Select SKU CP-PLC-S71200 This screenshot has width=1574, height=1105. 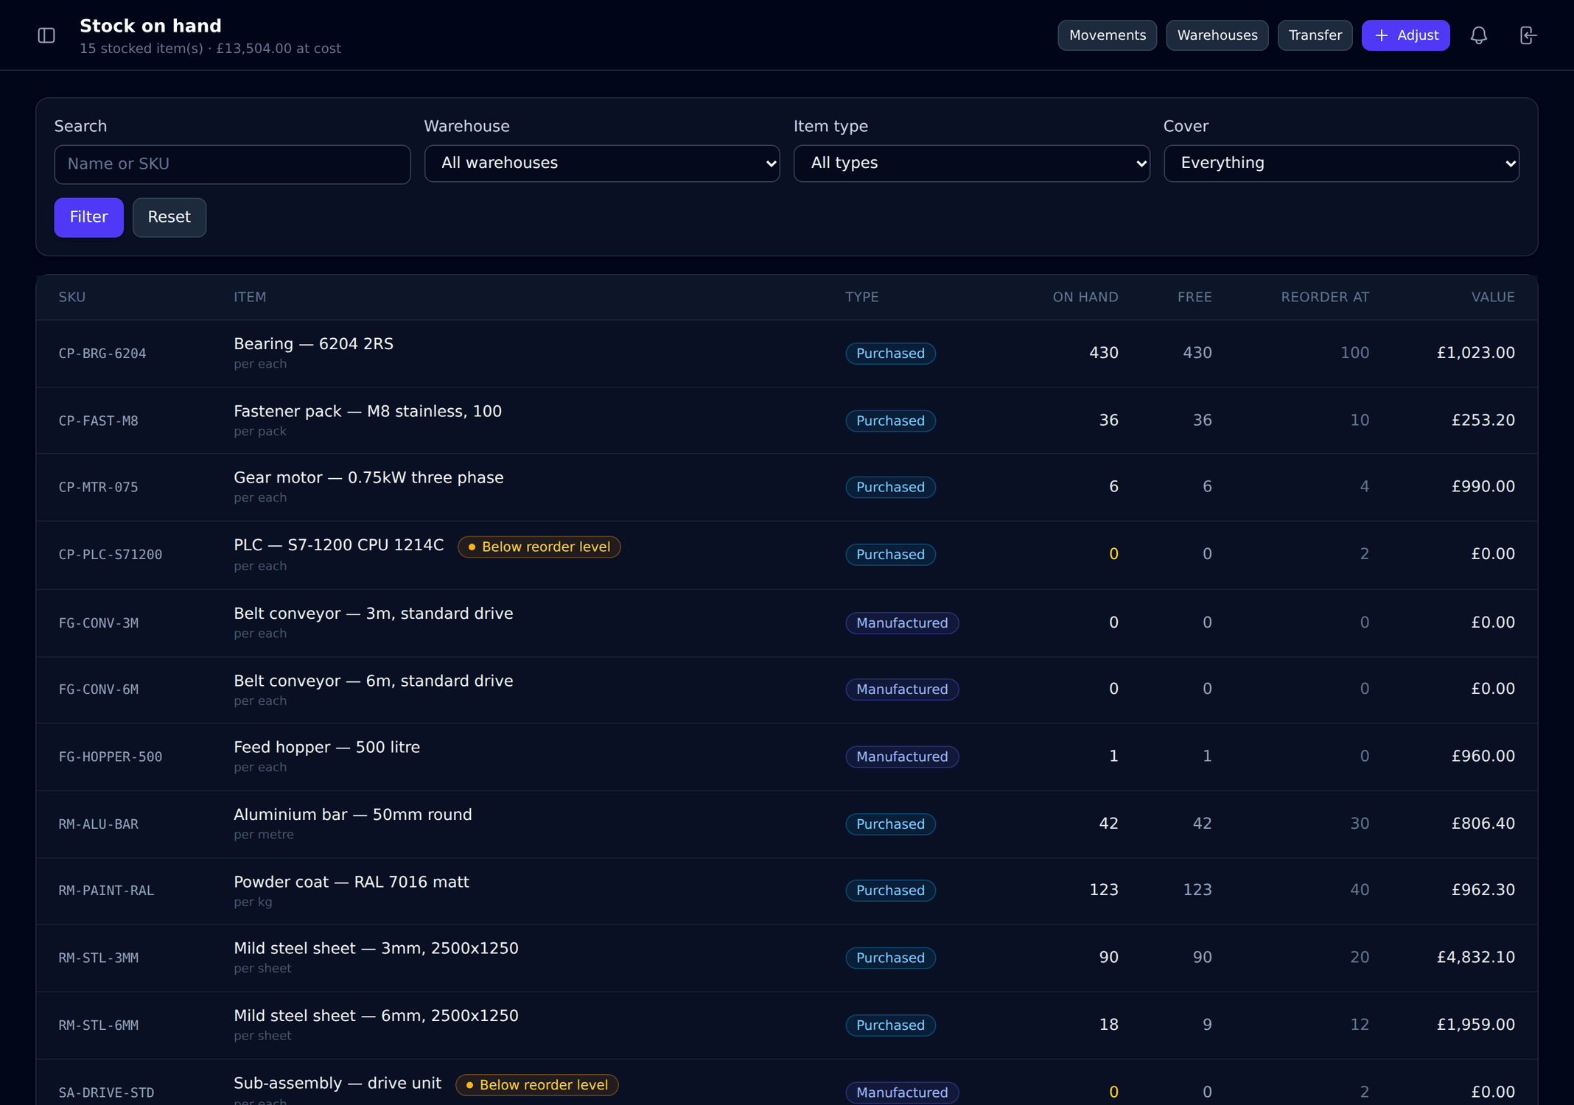click(x=111, y=555)
